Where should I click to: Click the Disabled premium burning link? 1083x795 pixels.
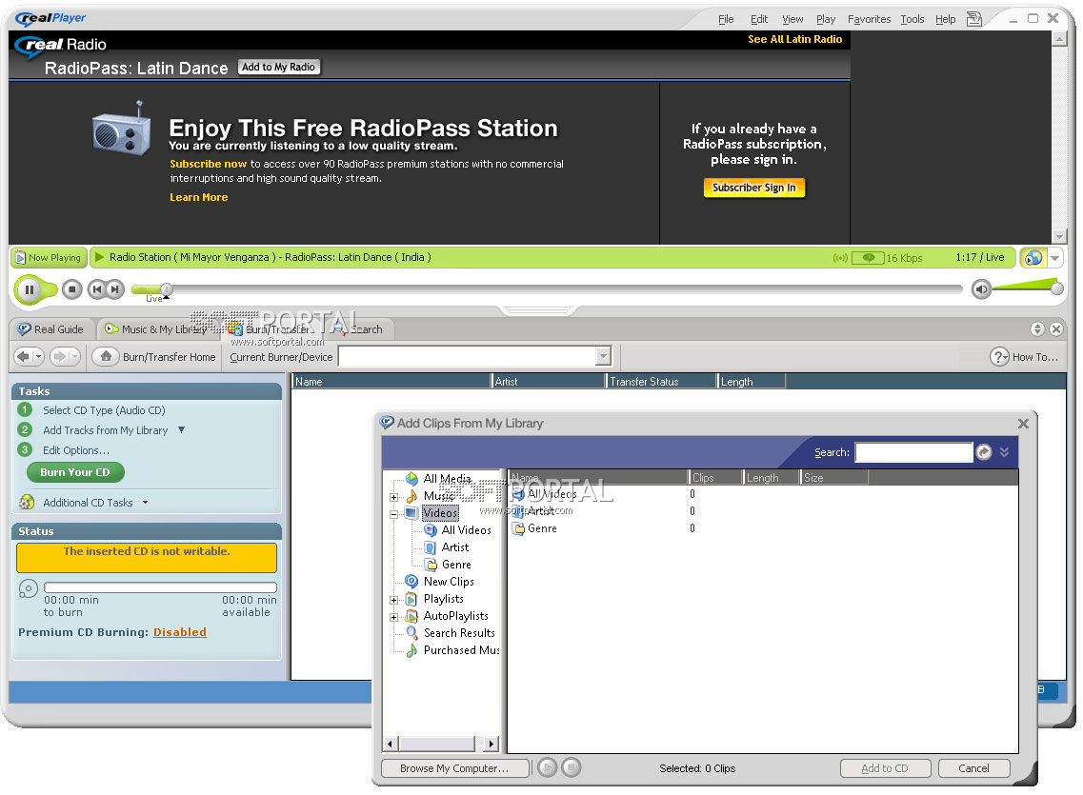pos(180,632)
